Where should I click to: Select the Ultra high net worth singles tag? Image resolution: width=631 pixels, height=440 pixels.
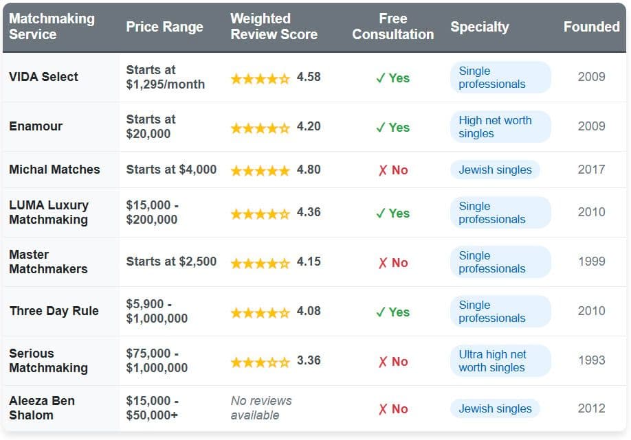pyautogui.click(x=500, y=361)
